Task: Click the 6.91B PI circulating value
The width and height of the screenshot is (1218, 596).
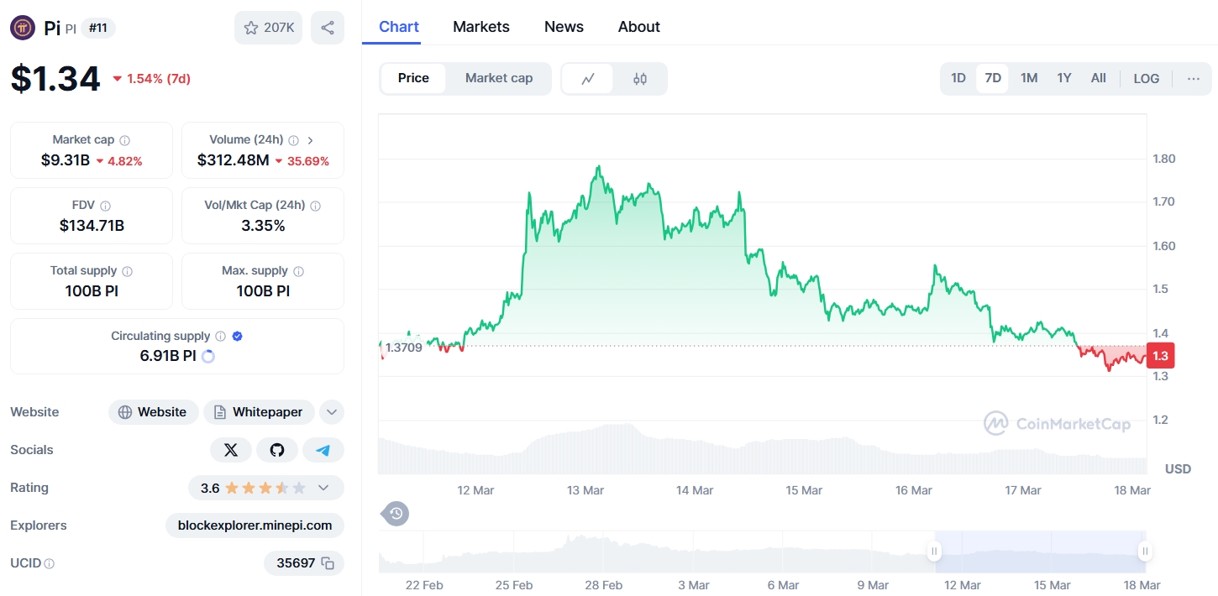Action: click(168, 356)
